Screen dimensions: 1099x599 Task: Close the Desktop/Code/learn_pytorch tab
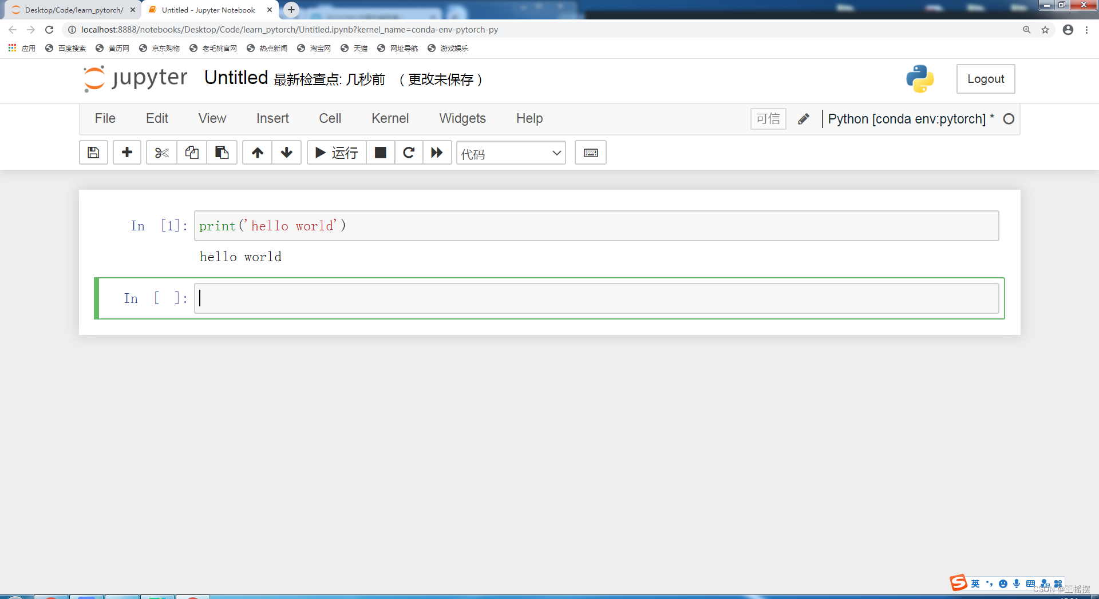pos(133,10)
